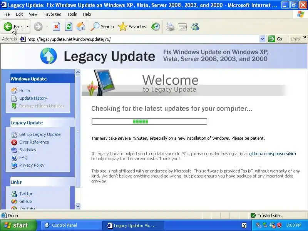Click the Update History clock icon
This screenshot has height=231, width=308.
coord(14,99)
